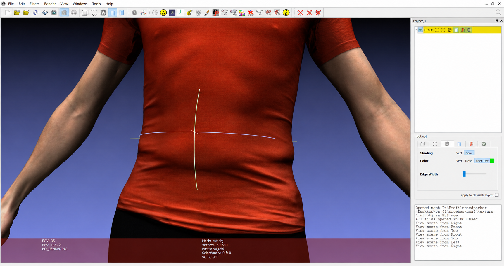This screenshot has width=504, height=266.
Task: Toggle the layer dialog toolbar icon
Action: point(64,13)
